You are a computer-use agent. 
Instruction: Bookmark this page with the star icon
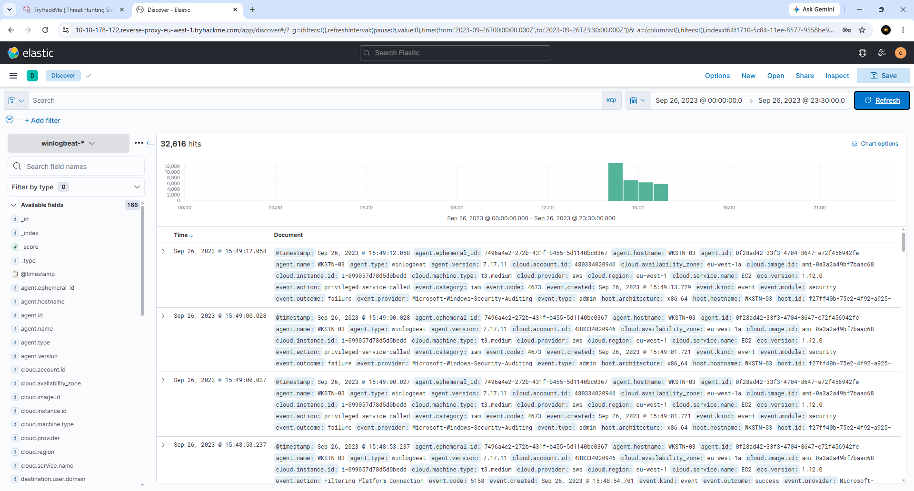[862, 30]
